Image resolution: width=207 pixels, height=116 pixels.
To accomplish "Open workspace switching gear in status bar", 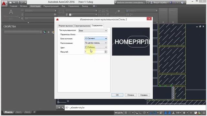I will [184, 113].
